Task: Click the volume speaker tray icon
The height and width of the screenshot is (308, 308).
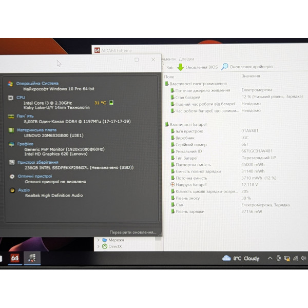Action: coord(303,258)
